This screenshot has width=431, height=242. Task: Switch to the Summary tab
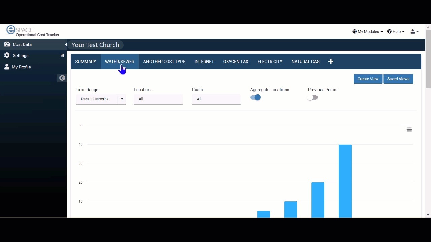(x=86, y=62)
